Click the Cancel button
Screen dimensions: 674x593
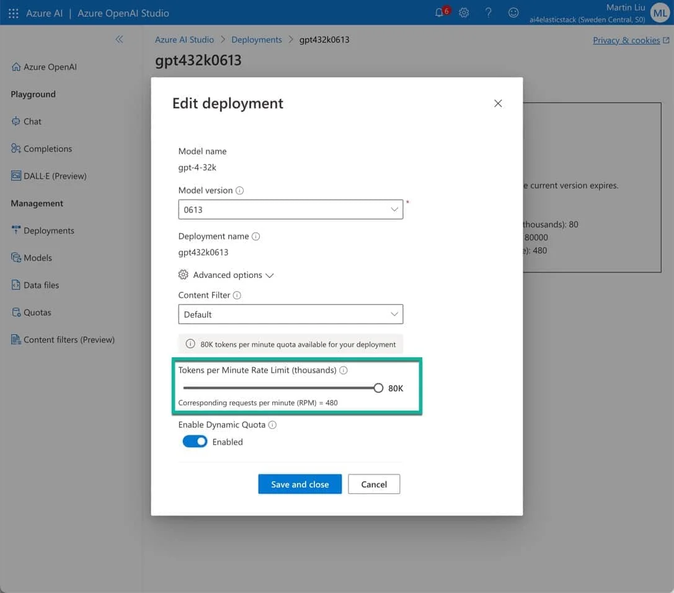[x=374, y=484]
